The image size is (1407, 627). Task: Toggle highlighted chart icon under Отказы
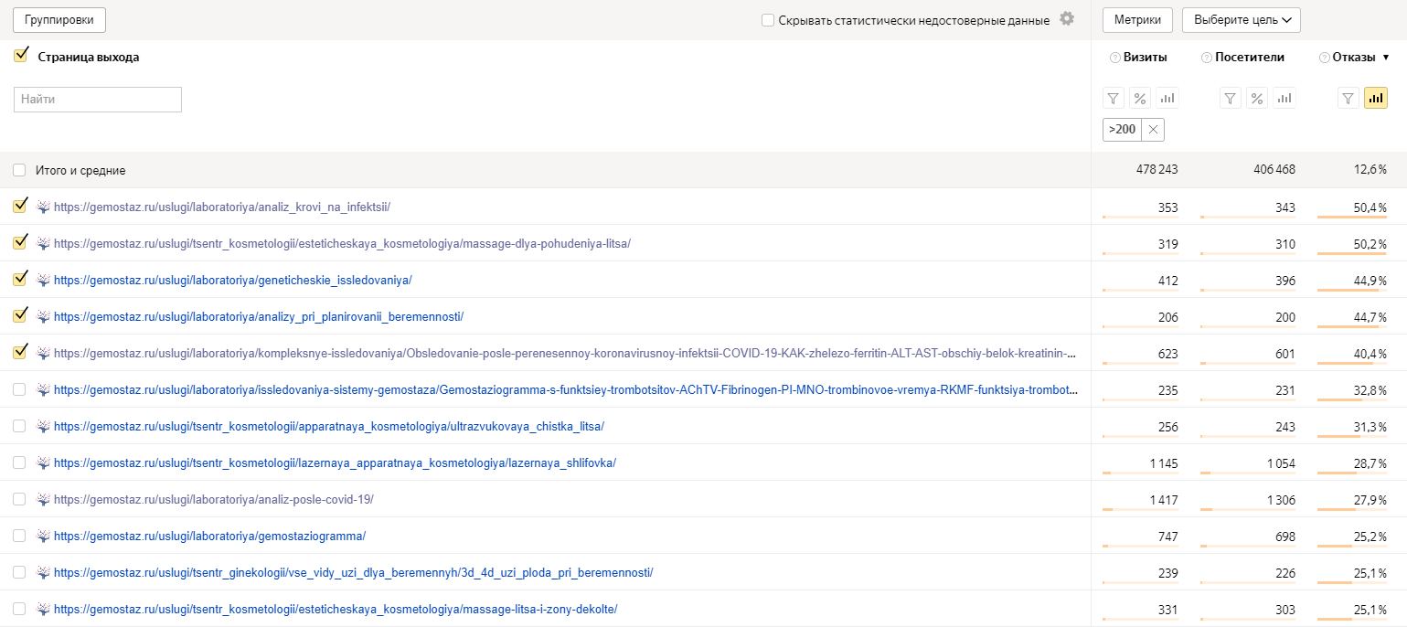1375,99
